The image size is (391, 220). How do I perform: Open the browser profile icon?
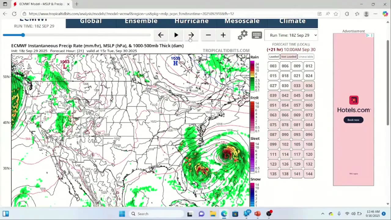366,14
